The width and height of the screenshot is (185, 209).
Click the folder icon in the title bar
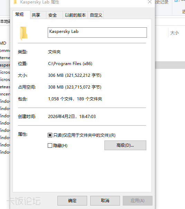(15, 2)
